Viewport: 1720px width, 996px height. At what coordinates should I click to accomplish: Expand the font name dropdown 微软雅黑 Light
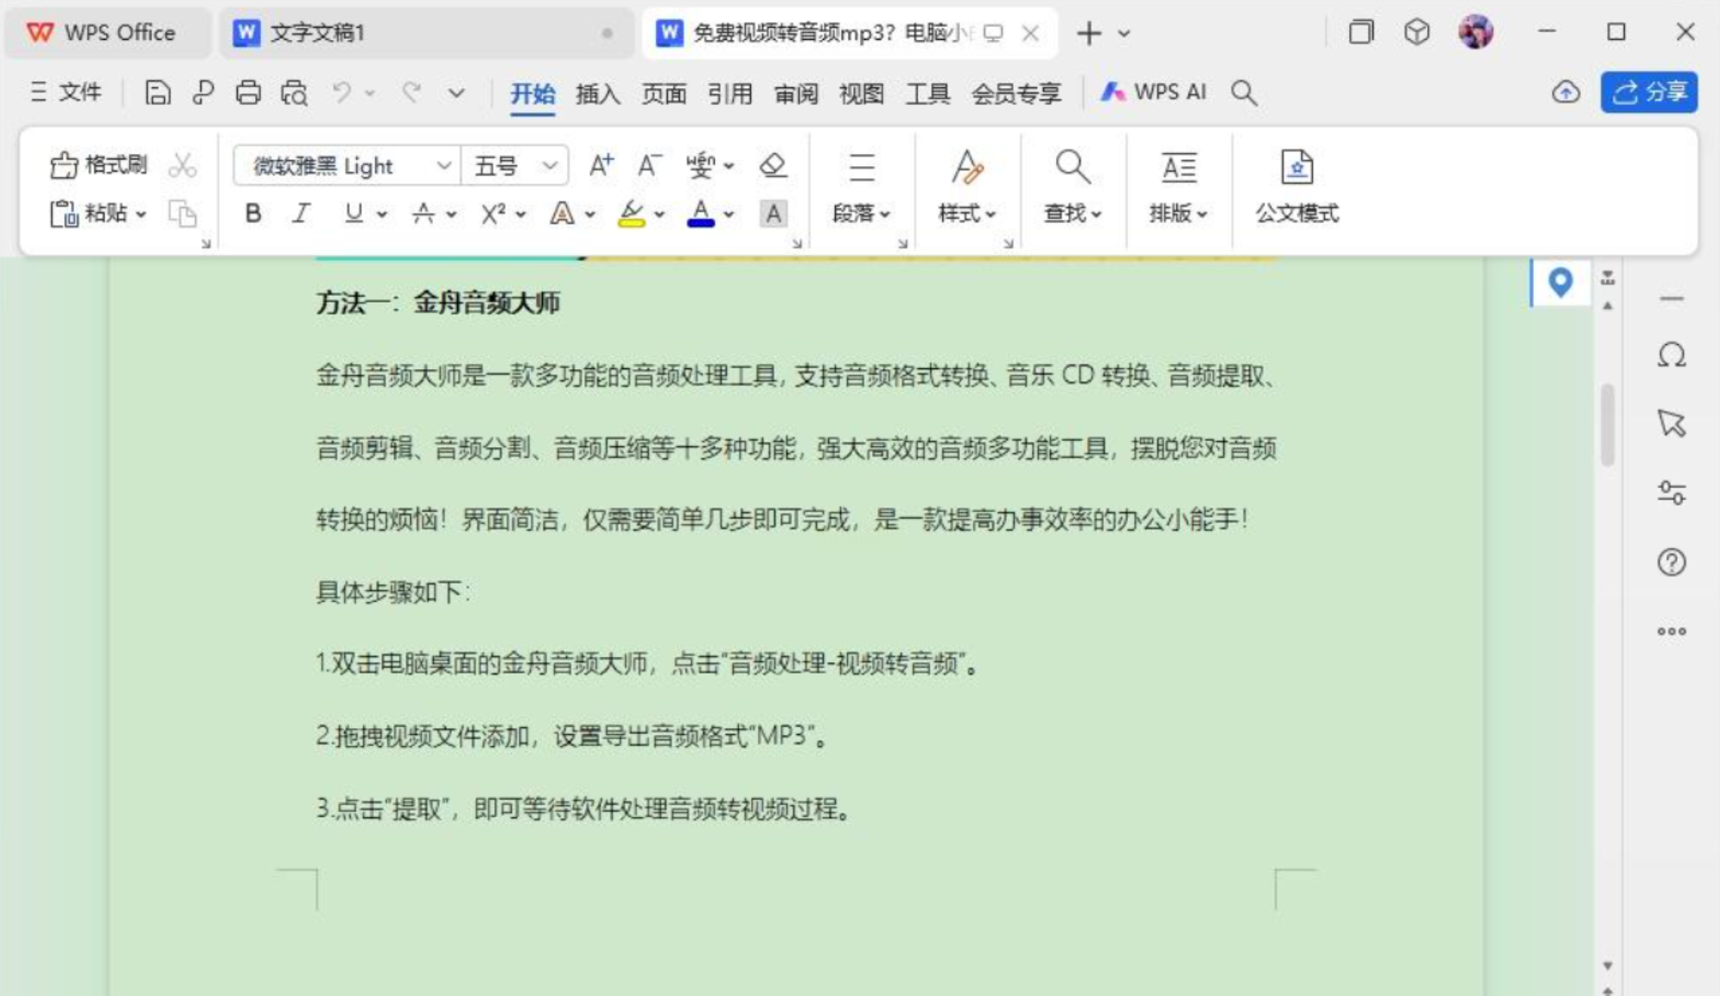(443, 165)
